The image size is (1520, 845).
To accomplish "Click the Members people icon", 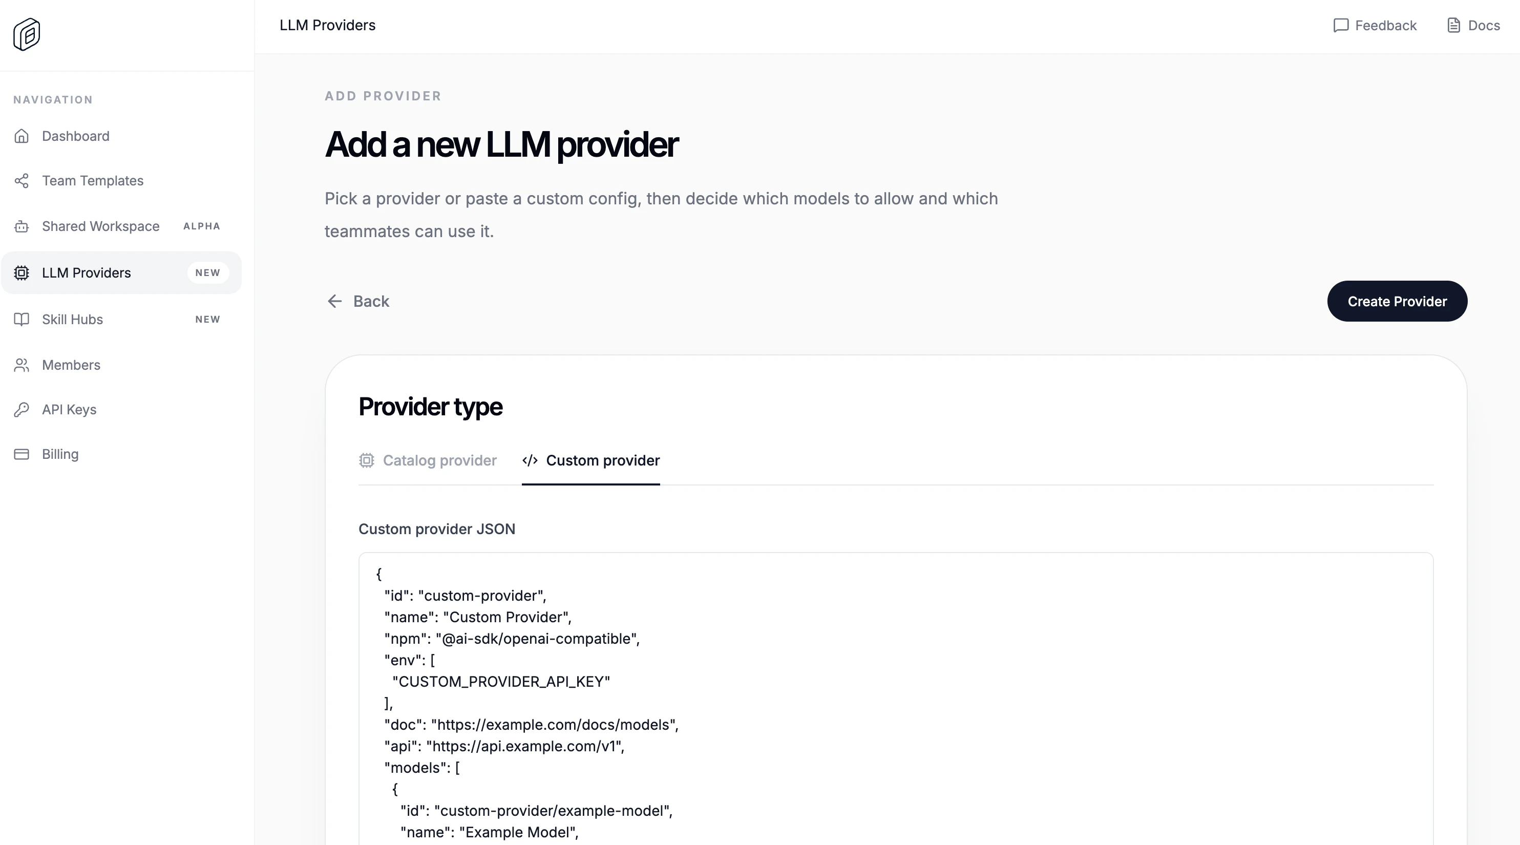I will tap(21, 365).
